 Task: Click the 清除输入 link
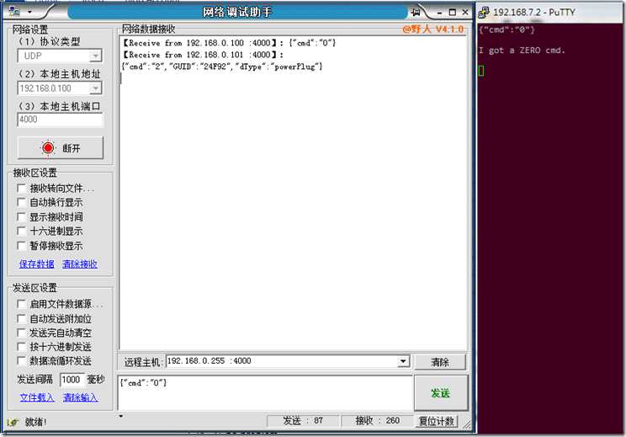[80, 397]
